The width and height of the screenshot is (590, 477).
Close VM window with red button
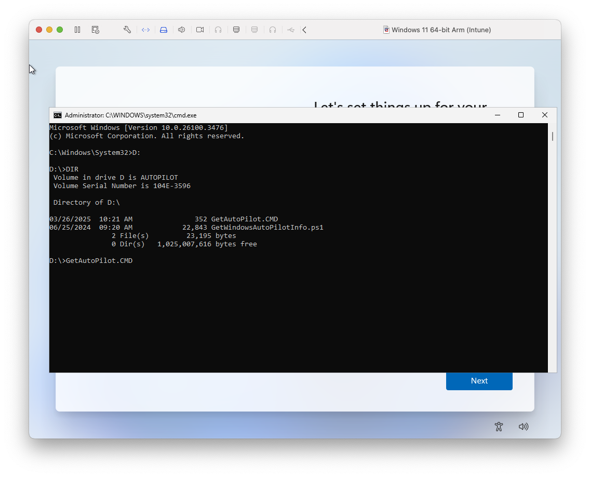tap(39, 30)
